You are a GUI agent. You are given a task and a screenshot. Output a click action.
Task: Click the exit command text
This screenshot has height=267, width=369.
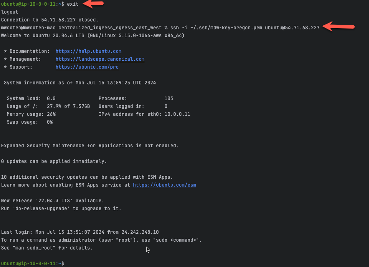click(73, 4)
